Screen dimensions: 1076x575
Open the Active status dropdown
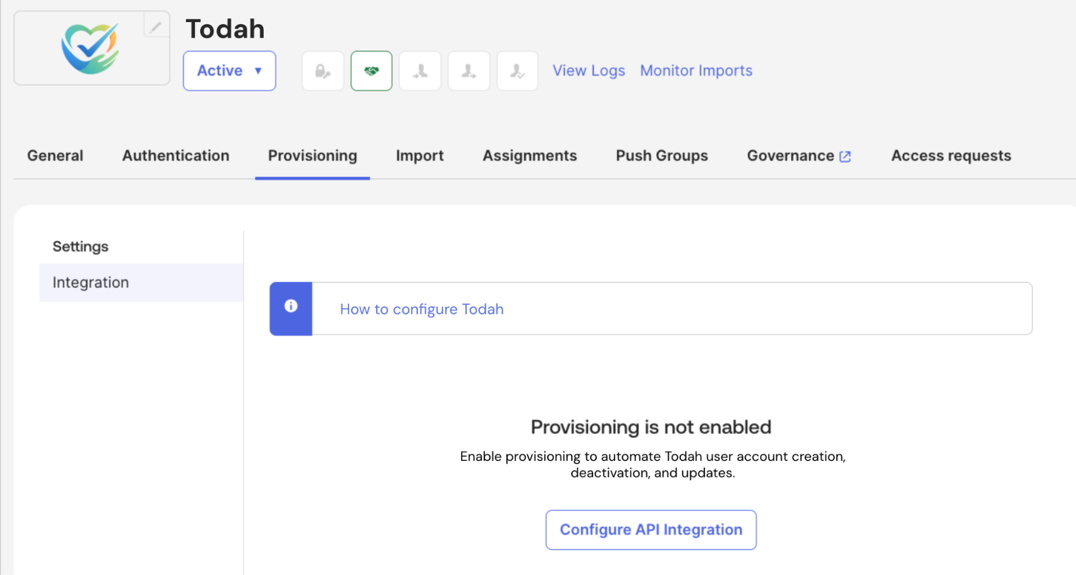point(229,71)
